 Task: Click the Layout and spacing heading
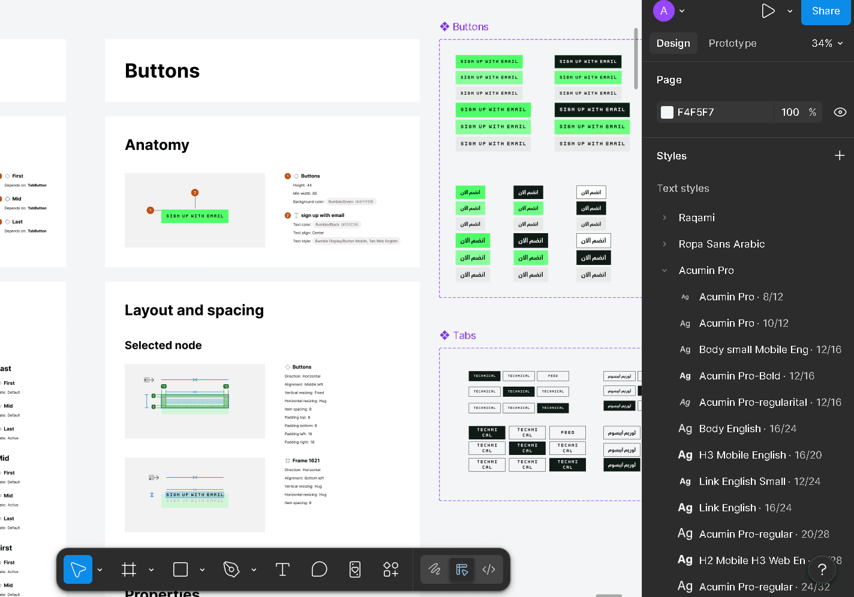(194, 310)
